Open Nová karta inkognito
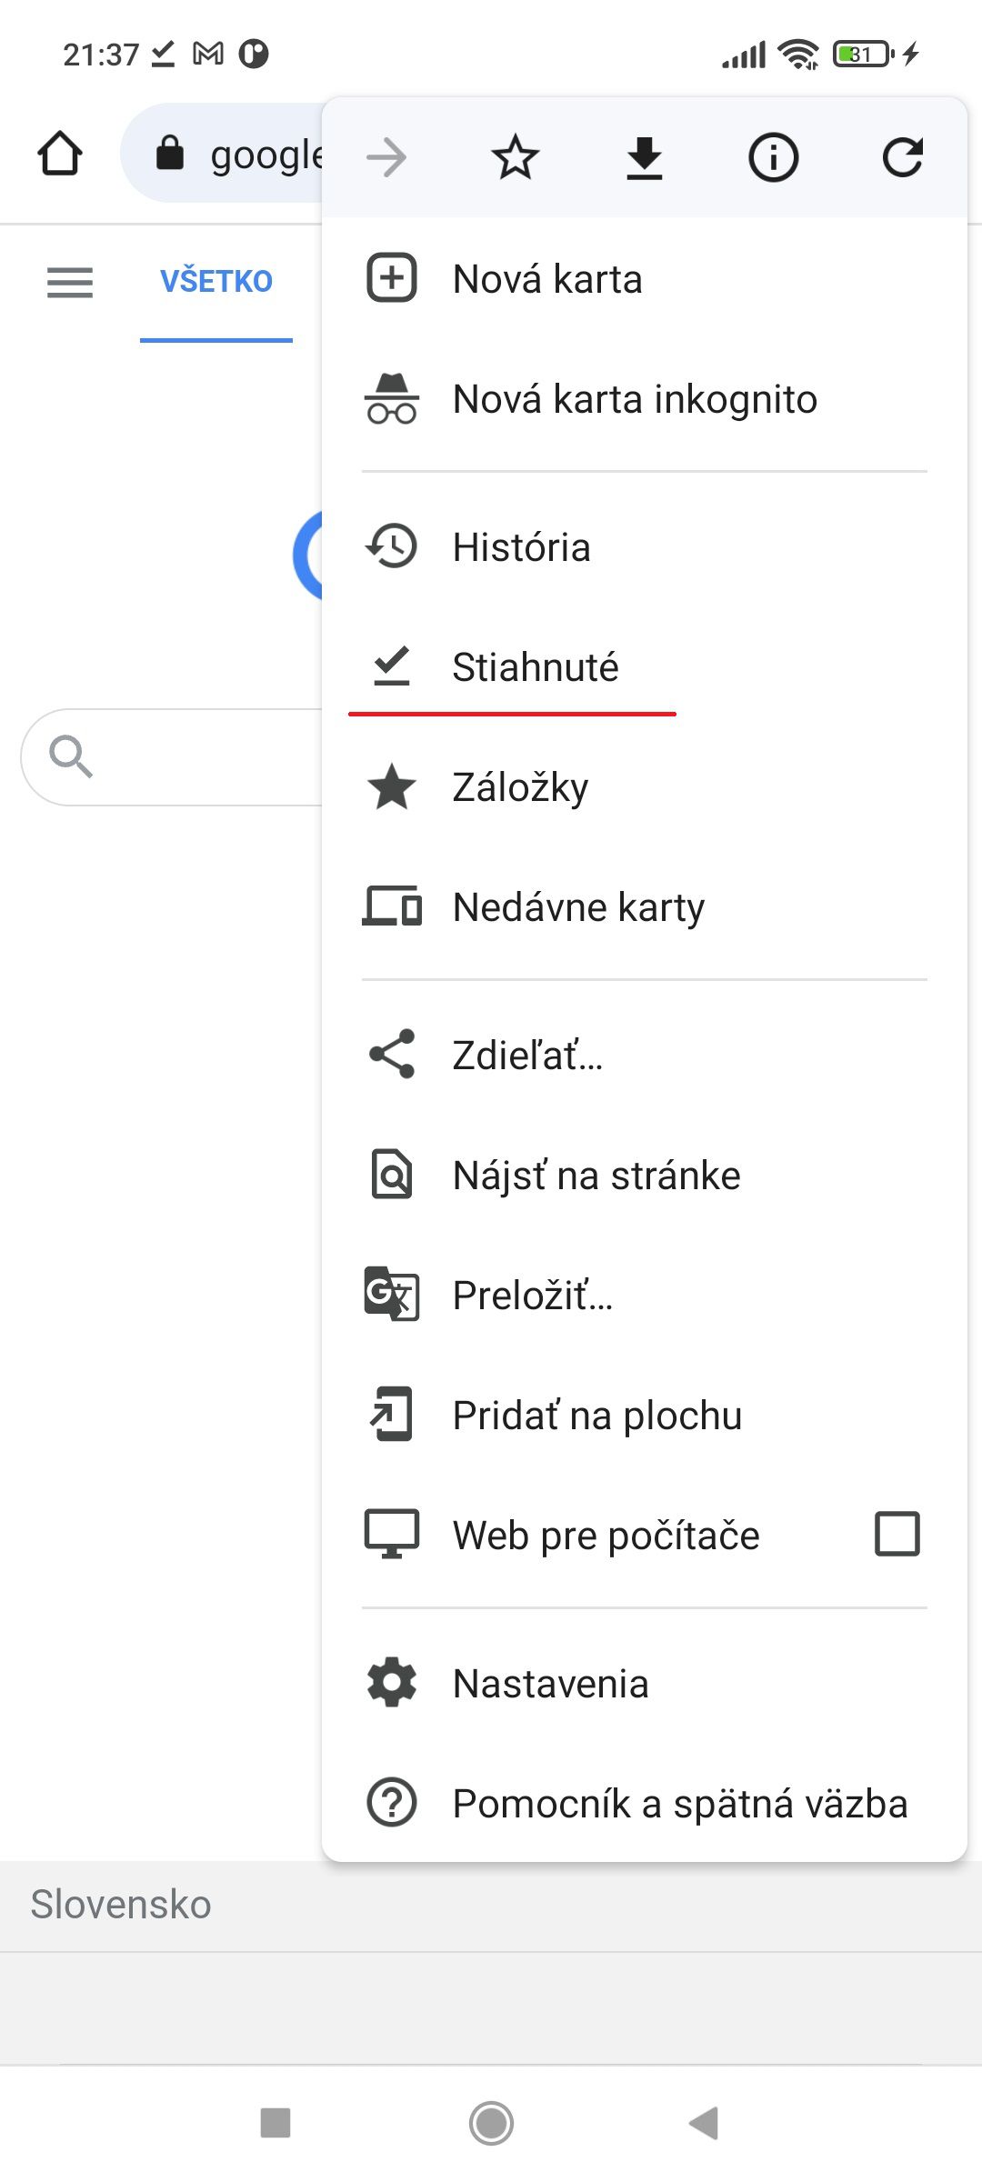 (645, 399)
